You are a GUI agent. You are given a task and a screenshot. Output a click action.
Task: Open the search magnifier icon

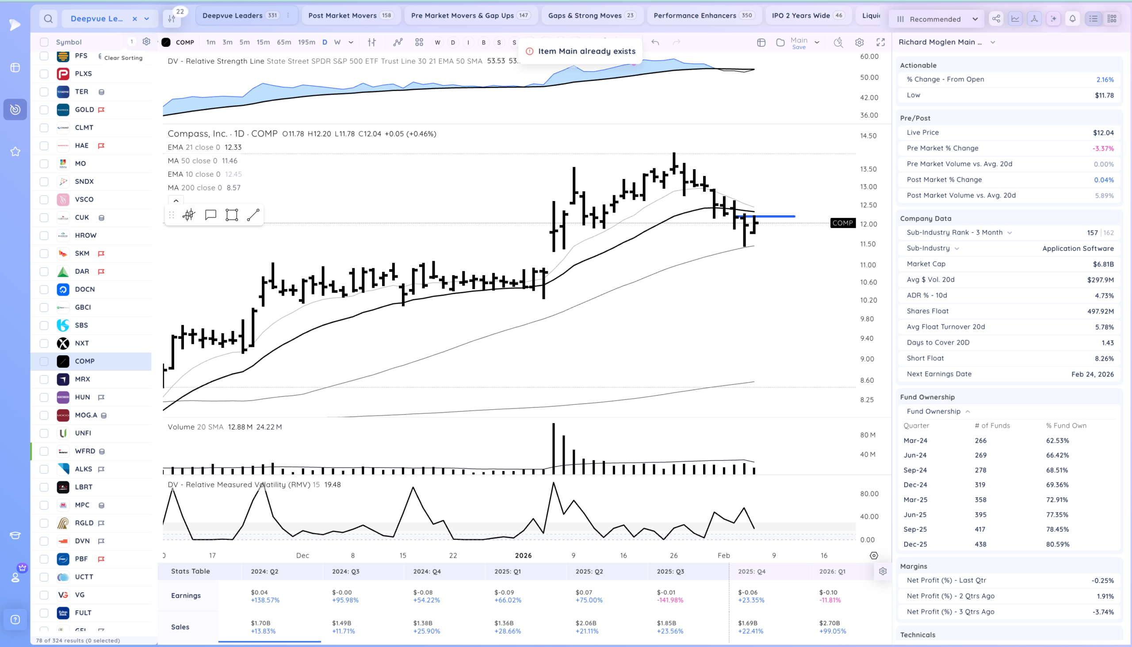49,19
